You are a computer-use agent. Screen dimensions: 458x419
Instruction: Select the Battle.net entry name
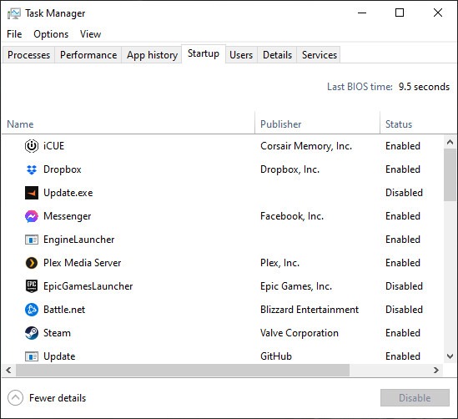[x=64, y=310]
